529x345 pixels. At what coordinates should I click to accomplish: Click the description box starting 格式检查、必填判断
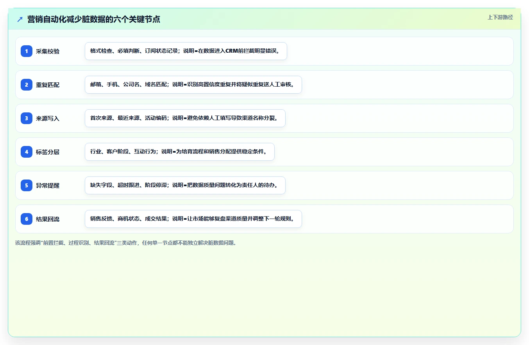pyautogui.click(x=186, y=51)
